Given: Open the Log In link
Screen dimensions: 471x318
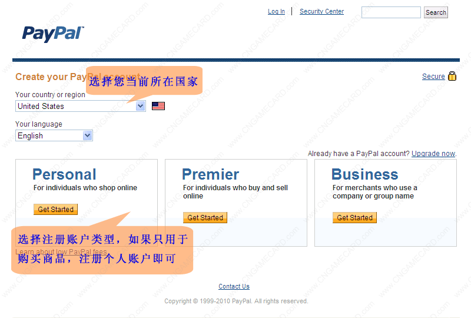Looking at the screenshot, I should pyautogui.click(x=276, y=11).
